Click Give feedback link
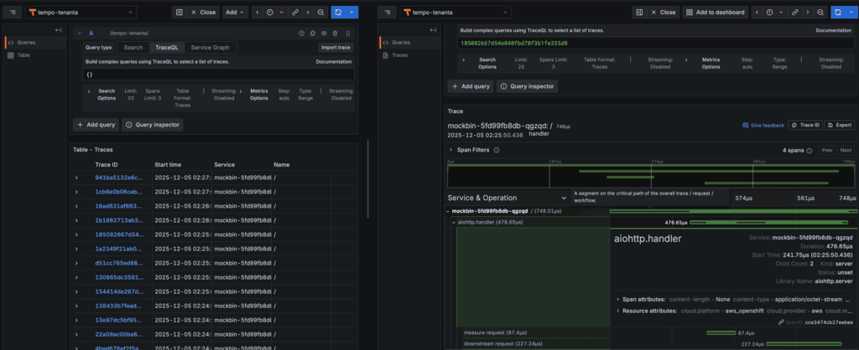Screen dimensions: 859x350 coord(763,126)
